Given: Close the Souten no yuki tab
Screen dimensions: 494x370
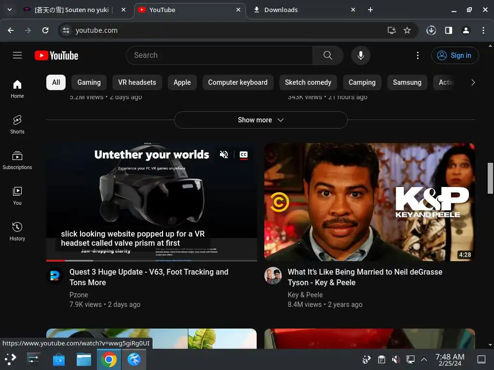Looking at the screenshot, I should coord(123,10).
